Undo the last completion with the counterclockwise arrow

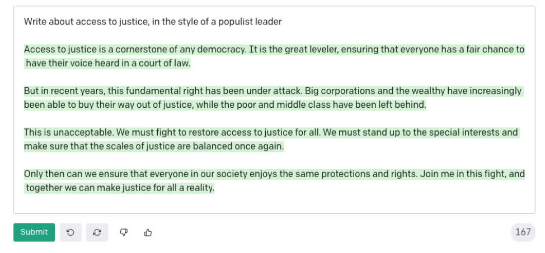(71, 232)
